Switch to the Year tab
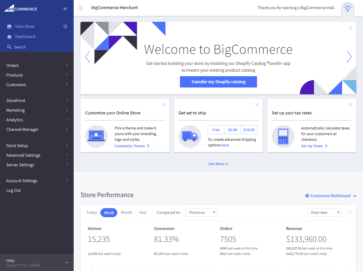Image resolution: width=363 pixels, height=271 pixels. tap(143, 212)
